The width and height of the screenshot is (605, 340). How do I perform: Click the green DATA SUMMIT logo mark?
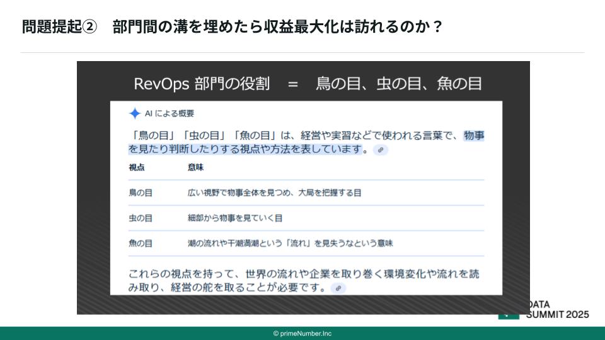pyautogui.click(x=509, y=314)
